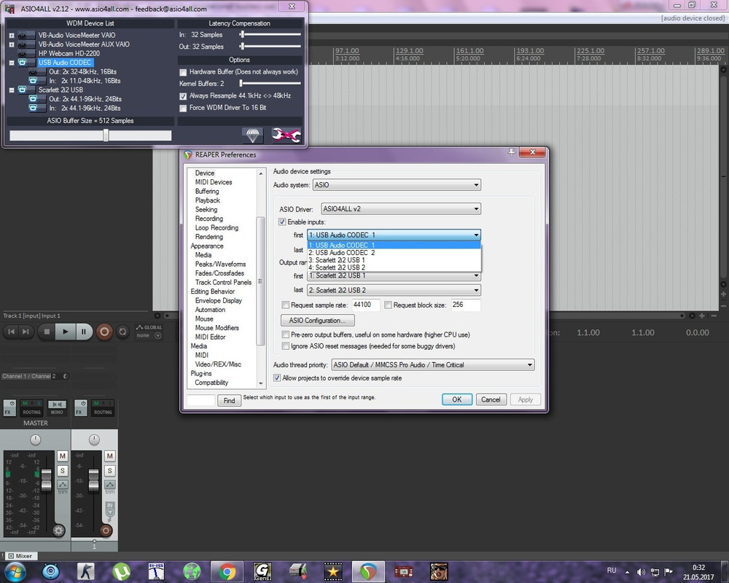
Task: Toggle the Enable inputs checkbox
Action: pos(282,222)
